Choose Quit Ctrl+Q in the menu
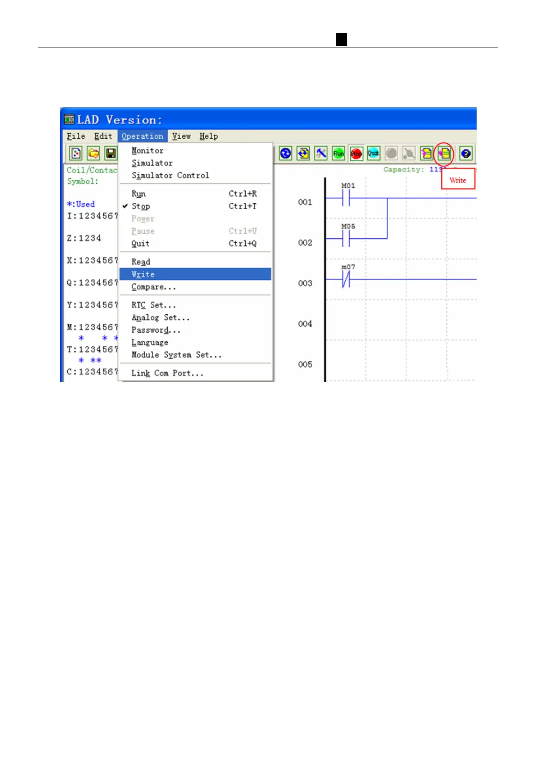 pyautogui.click(x=195, y=244)
